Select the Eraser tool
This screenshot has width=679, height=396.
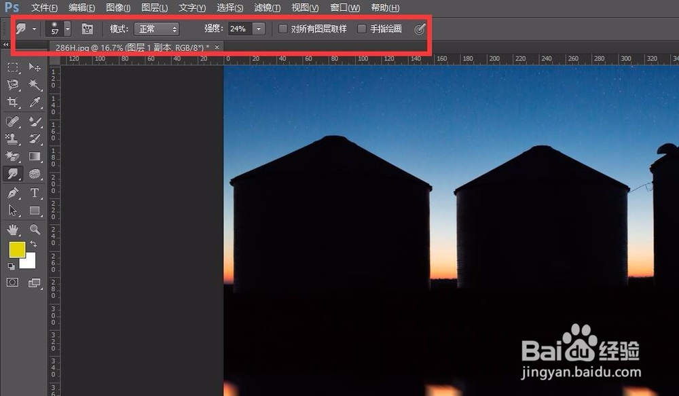[12, 156]
